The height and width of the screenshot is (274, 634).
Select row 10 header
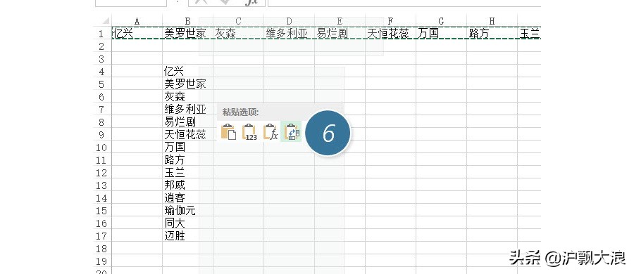pyautogui.click(x=101, y=148)
